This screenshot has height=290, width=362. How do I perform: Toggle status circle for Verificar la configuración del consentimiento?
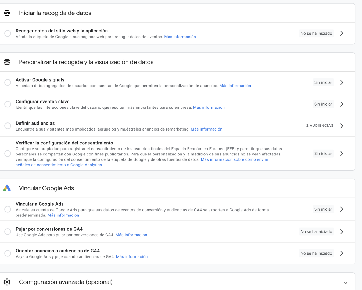click(x=8, y=154)
